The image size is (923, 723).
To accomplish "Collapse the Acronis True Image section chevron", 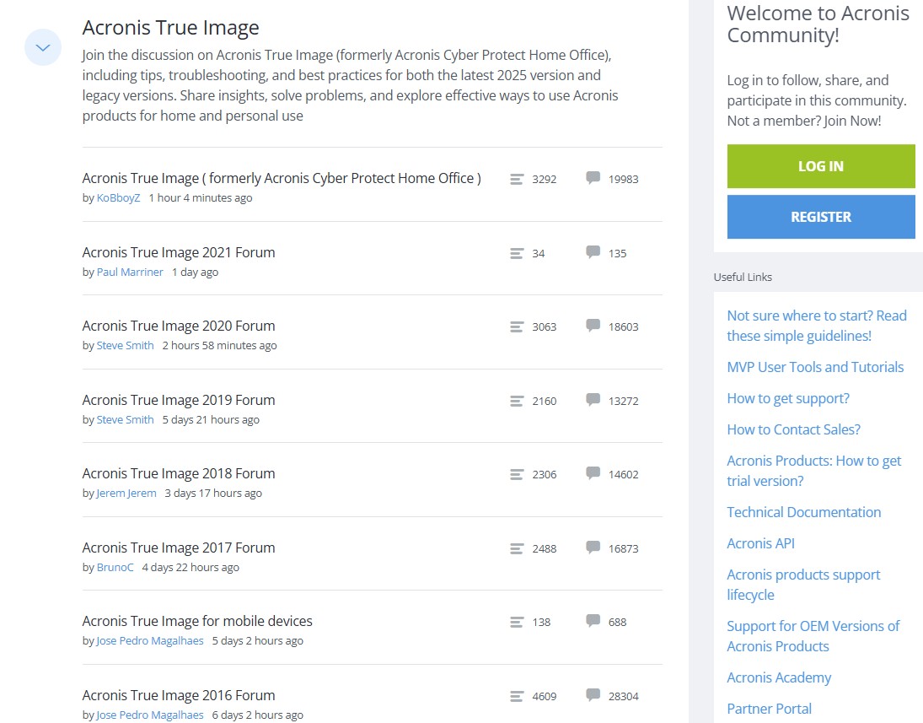I will point(43,47).
